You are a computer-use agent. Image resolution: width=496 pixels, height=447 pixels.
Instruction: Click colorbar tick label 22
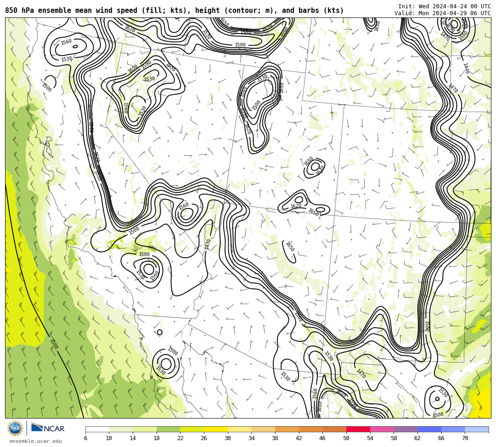pyautogui.click(x=180, y=438)
